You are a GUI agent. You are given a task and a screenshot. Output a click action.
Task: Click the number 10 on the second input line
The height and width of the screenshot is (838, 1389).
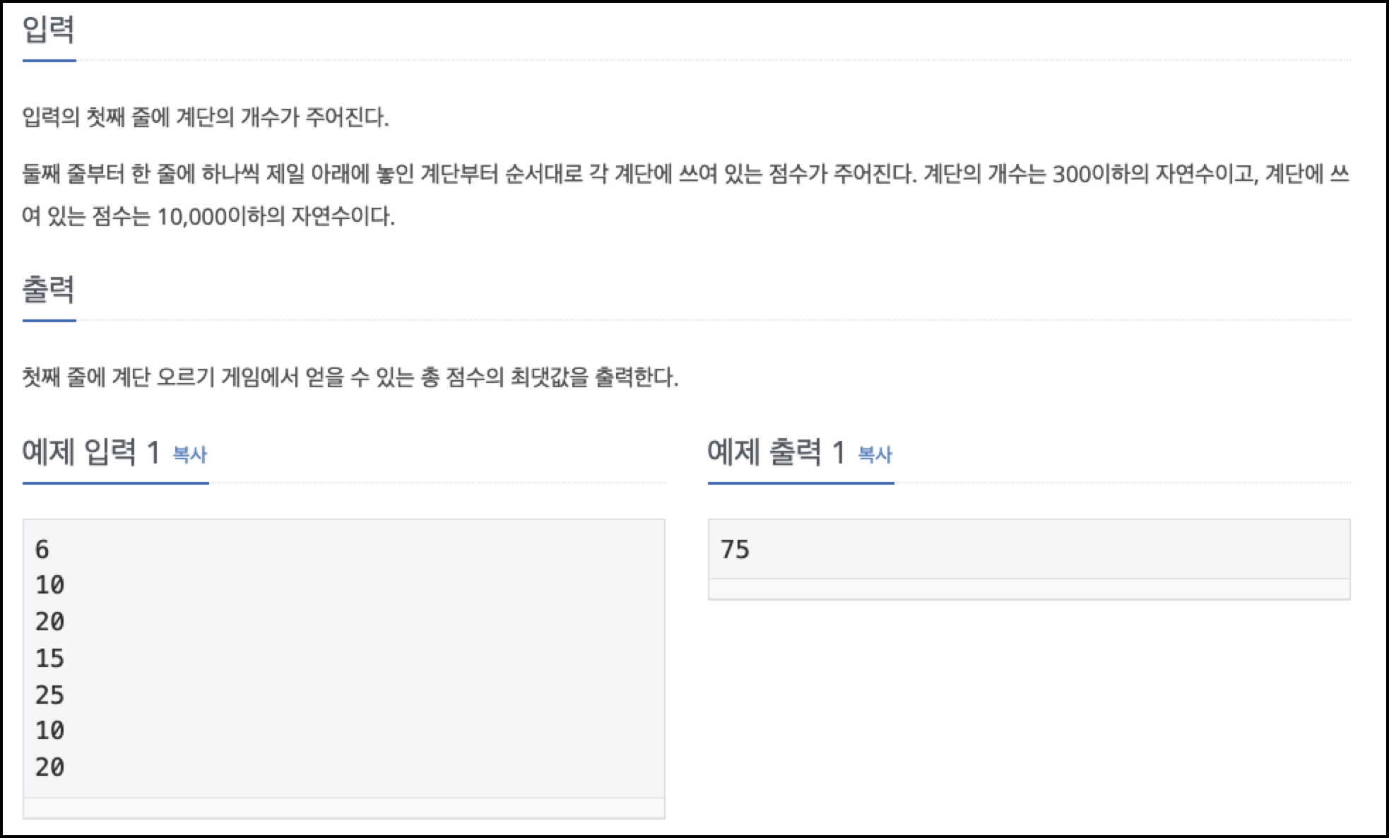(49, 585)
